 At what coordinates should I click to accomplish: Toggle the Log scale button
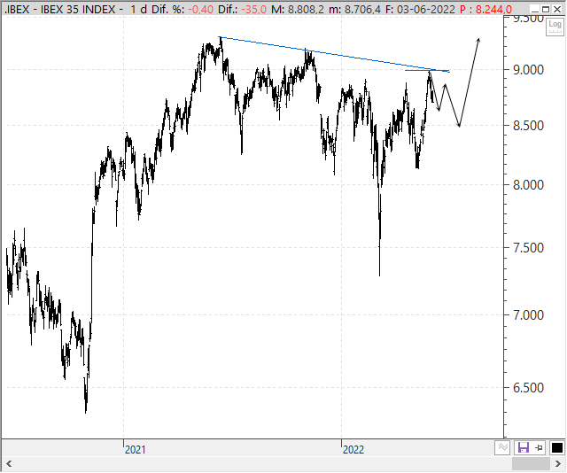coord(555,27)
